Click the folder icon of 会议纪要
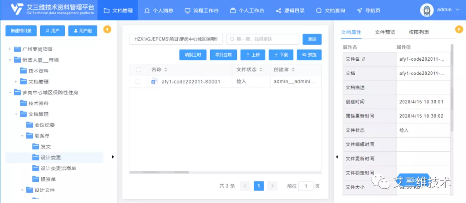This screenshot has height=203, width=466. pos(29,125)
